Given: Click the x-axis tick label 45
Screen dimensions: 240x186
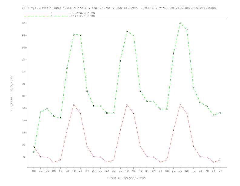Looking at the screenshot, I should coord(134,171).
